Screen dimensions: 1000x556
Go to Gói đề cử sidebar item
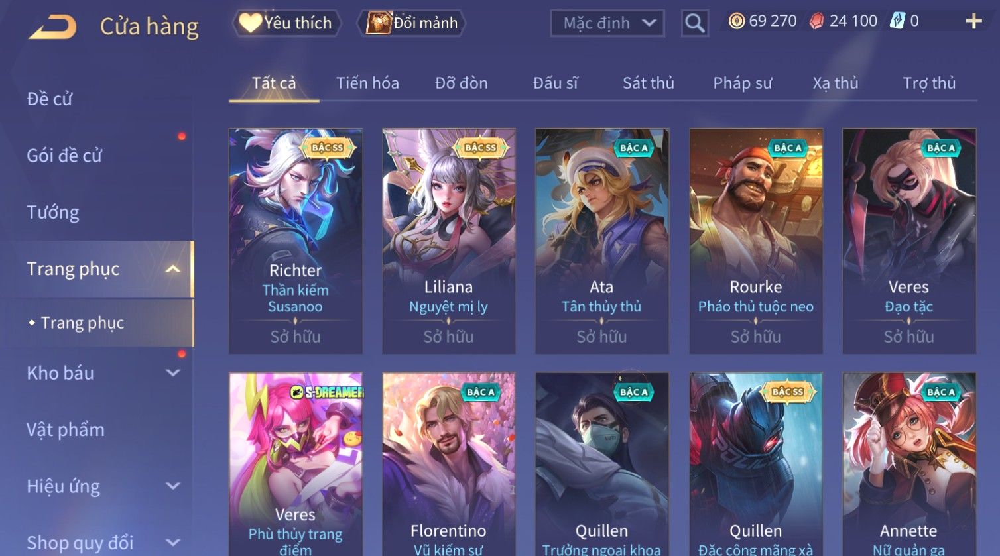point(64,156)
